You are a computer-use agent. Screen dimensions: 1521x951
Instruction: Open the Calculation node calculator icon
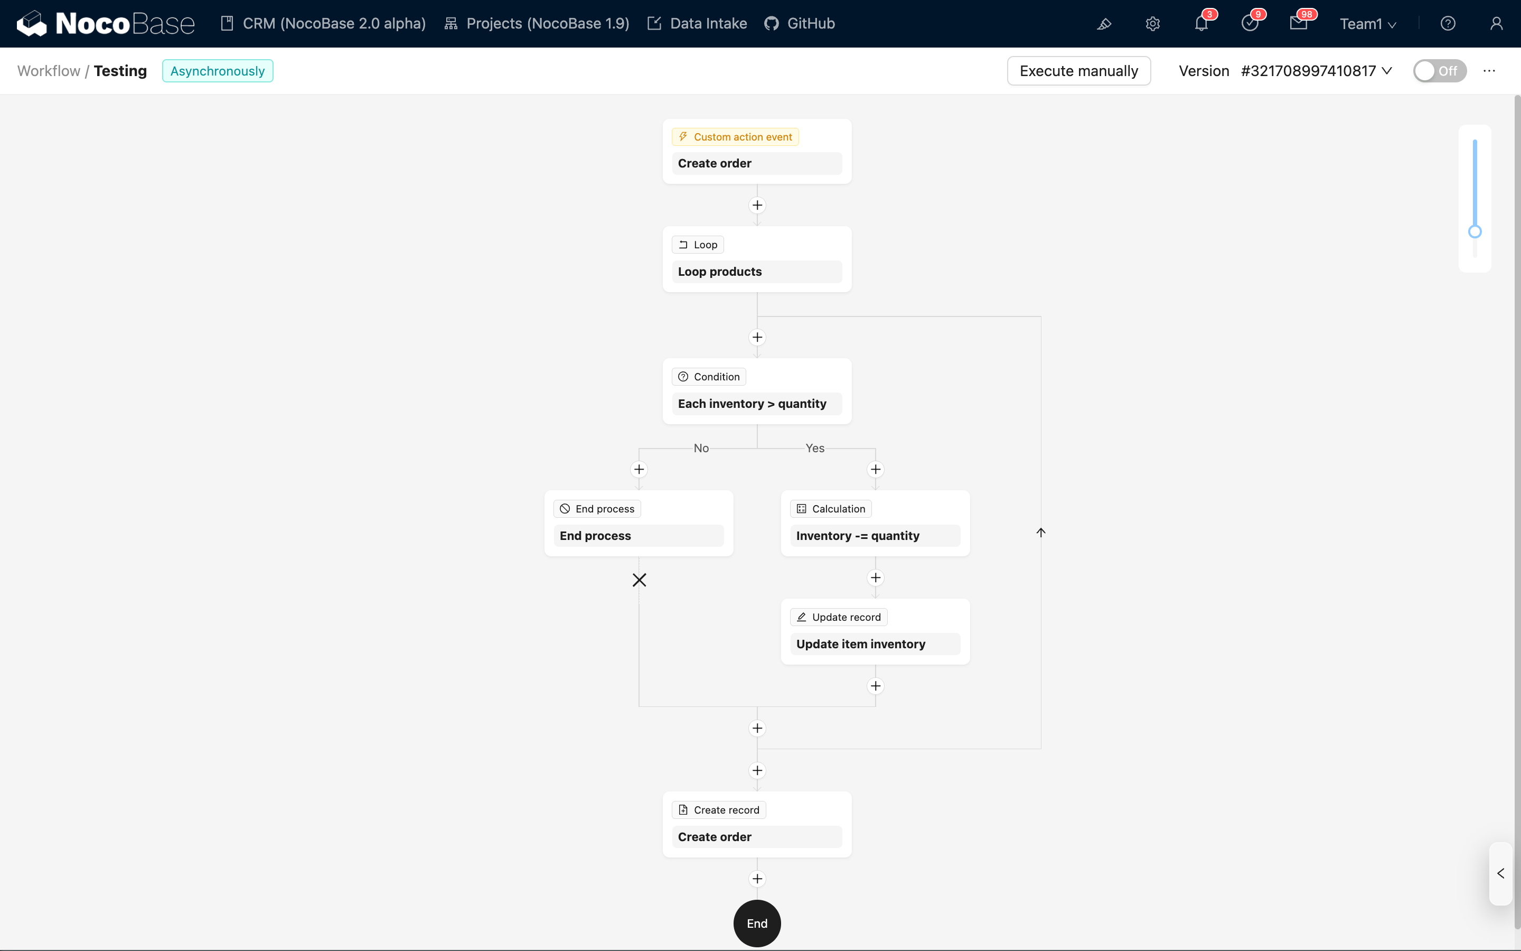pos(801,508)
